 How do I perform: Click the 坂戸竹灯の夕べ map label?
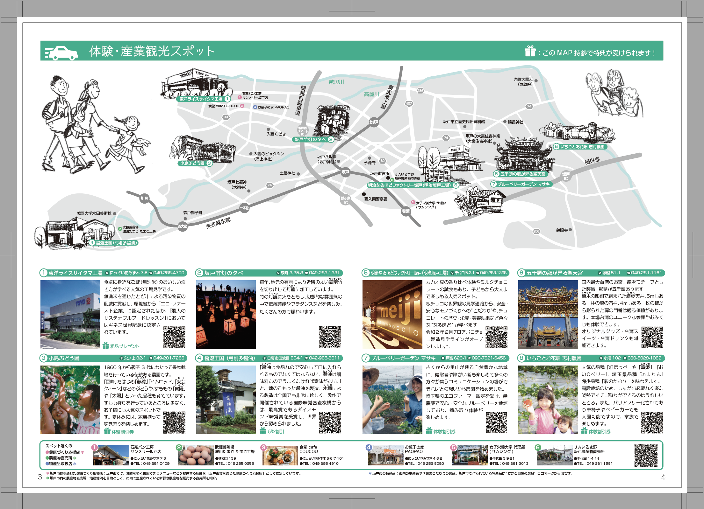tap(314, 139)
